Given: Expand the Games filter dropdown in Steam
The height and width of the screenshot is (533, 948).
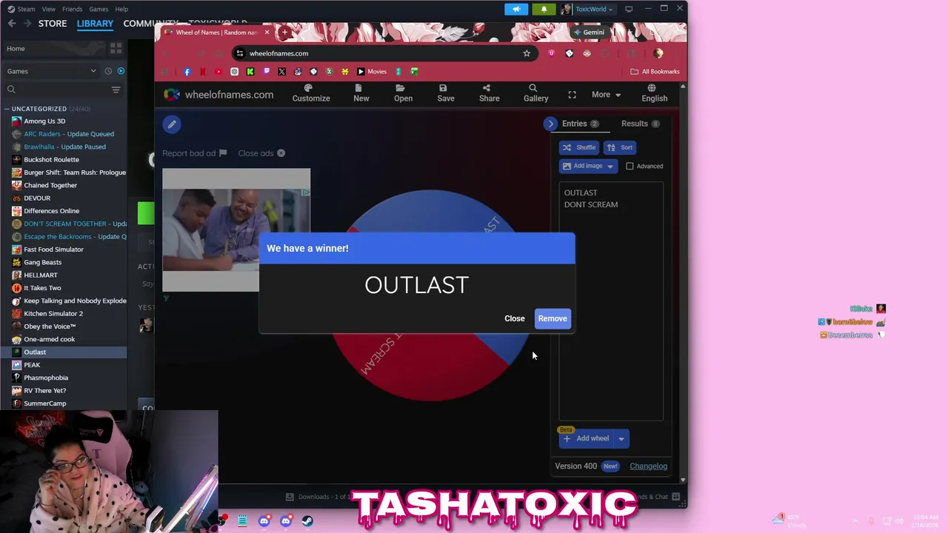Looking at the screenshot, I should 52,71.
